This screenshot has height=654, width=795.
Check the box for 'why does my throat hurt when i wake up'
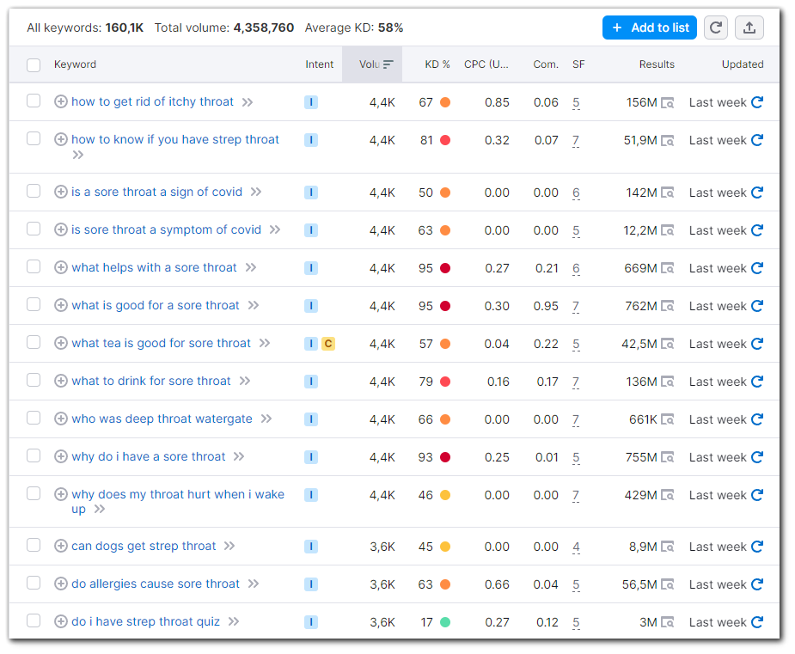(x=34, y=492)
